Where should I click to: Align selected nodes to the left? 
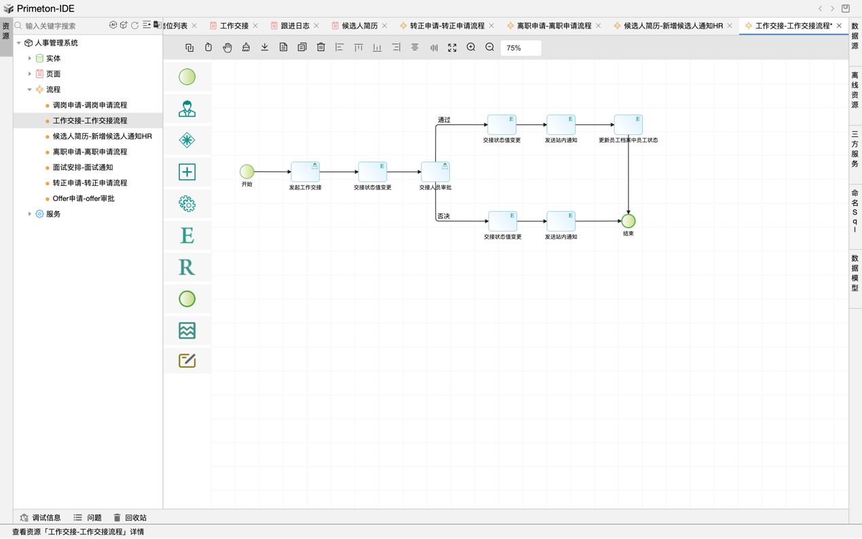click(339, 48)
